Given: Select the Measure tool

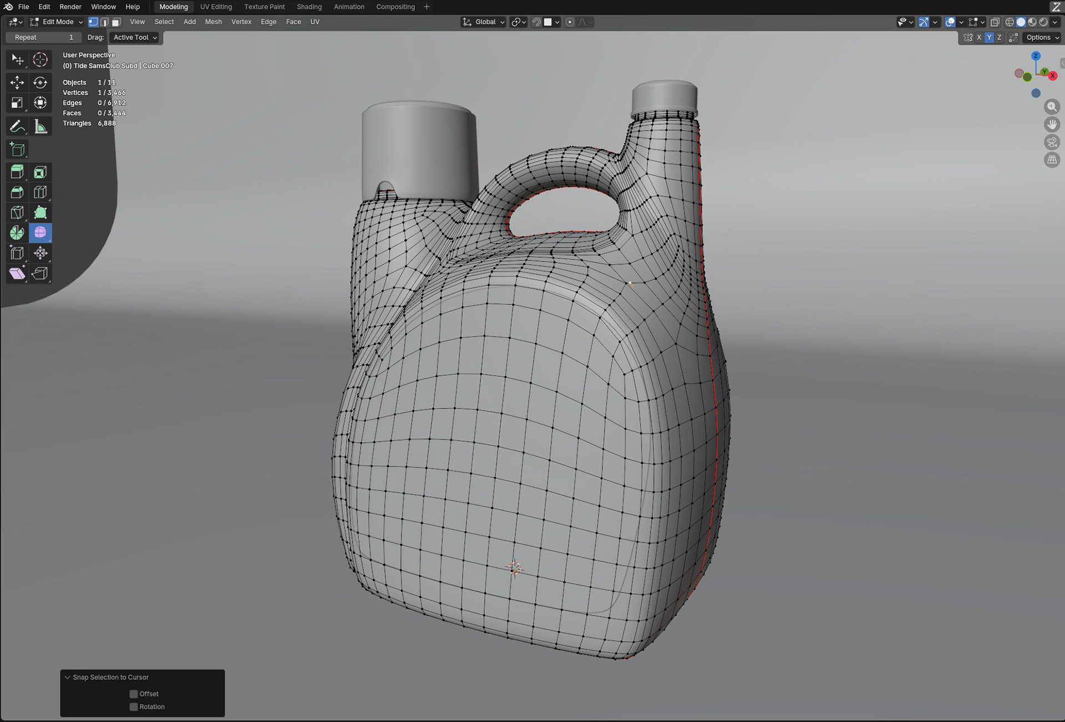Looking at the screenshot, I should (40, 126).
